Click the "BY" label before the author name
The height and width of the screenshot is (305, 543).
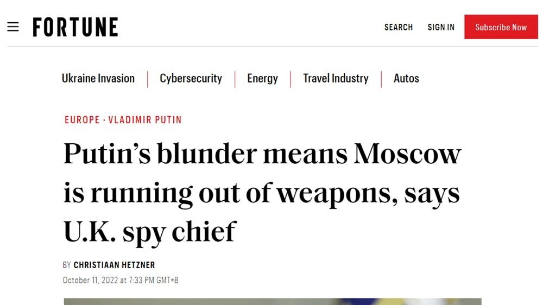click(x=67, y=265)
